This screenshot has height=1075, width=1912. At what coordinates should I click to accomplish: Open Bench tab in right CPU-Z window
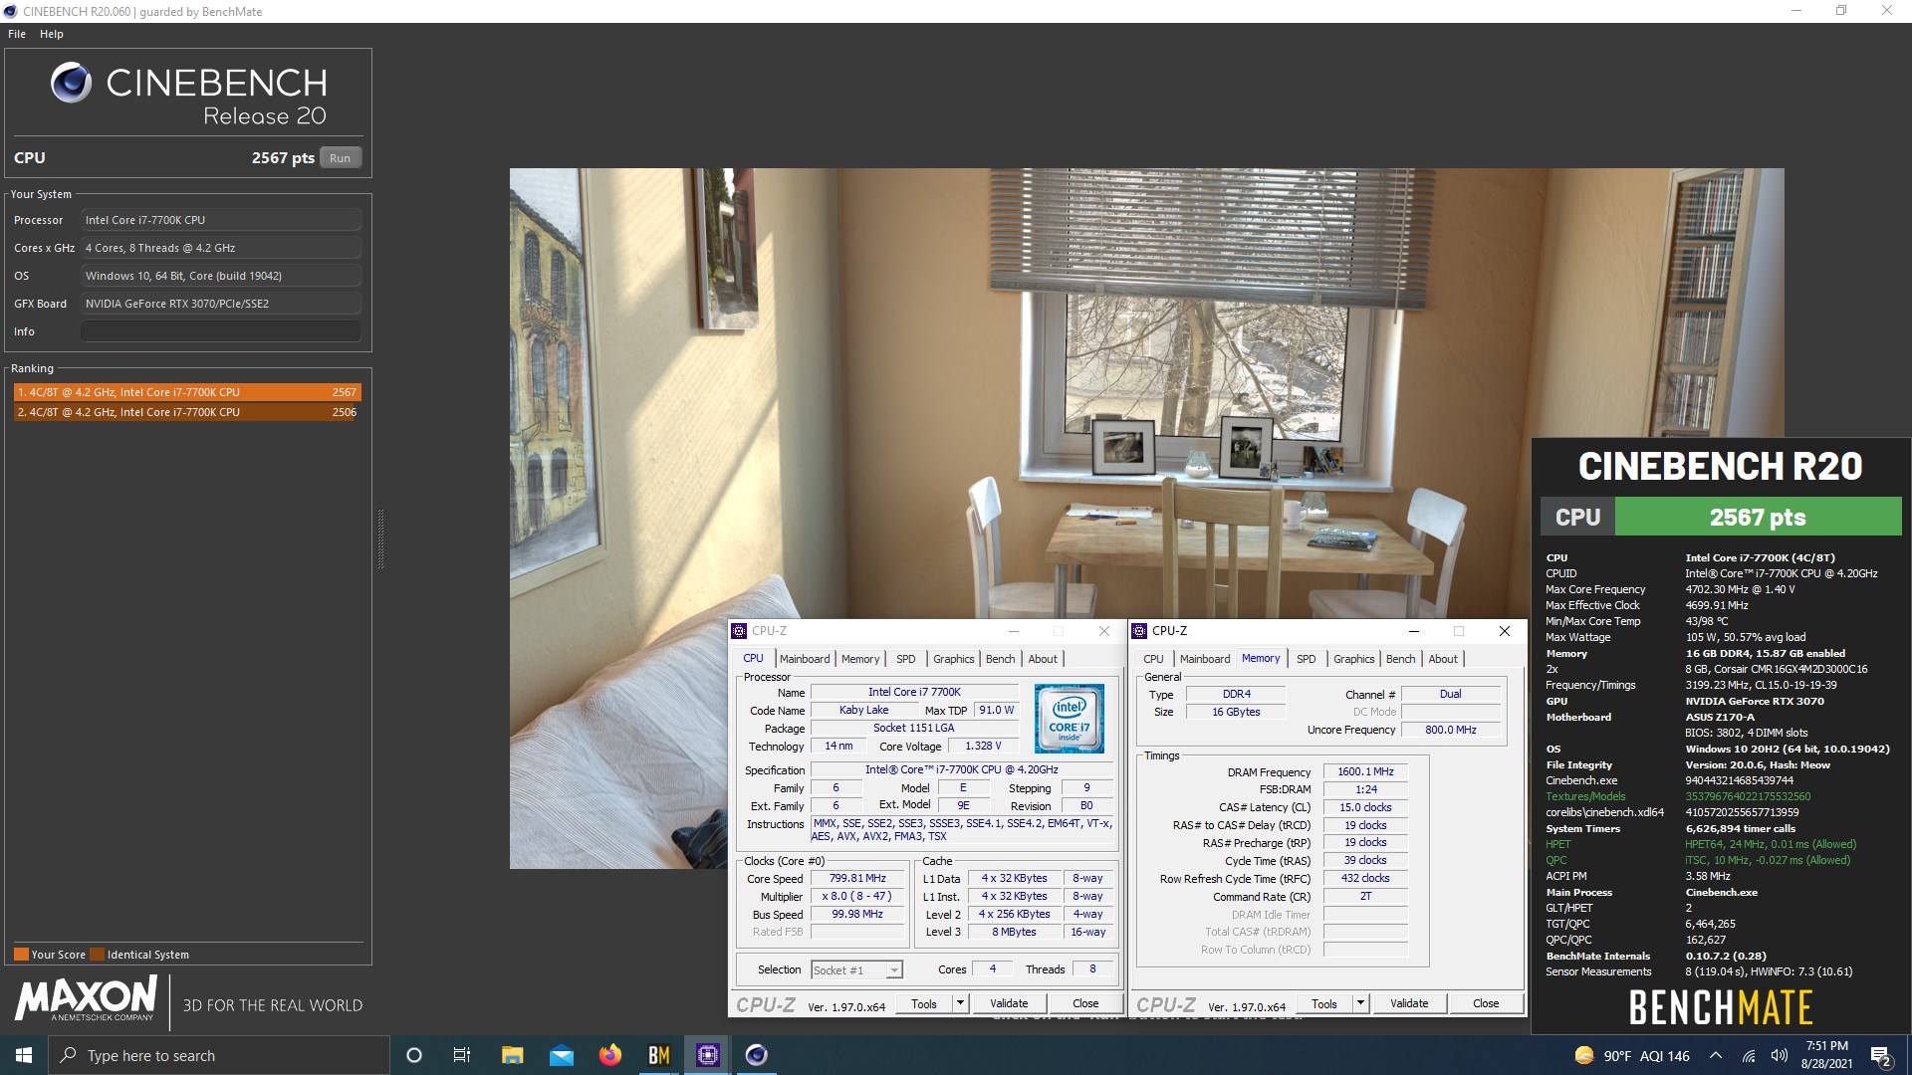1400,659
